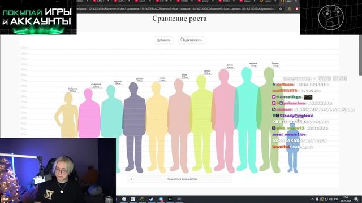Screen dimensions: 362x203
Task: Open Steam from the taskbar
Action: click(x=152, y=199)
